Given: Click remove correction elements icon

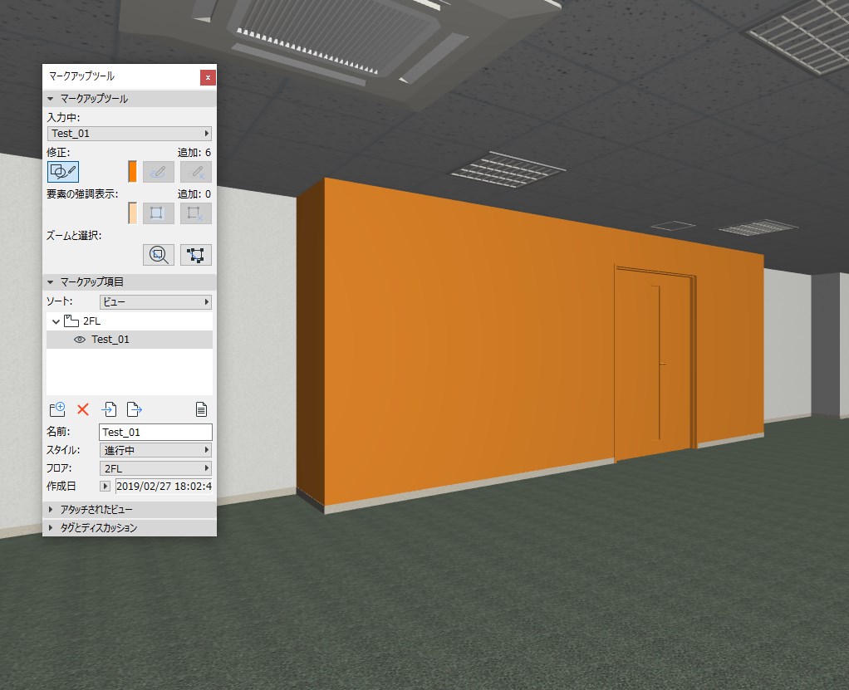Looking at the screenshot, I should (x=195, y=172).
